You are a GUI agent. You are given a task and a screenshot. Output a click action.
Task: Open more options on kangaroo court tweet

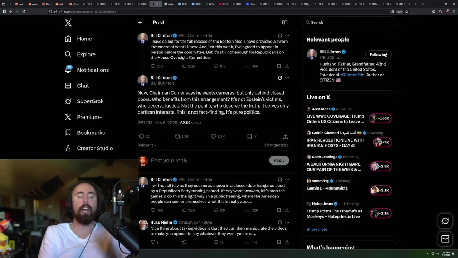point(287,180)
